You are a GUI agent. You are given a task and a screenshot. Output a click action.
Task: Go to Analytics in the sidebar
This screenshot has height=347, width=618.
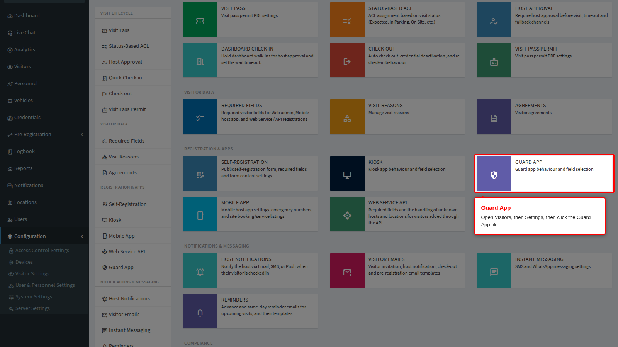pyautogui.click(x=44, y=50)
